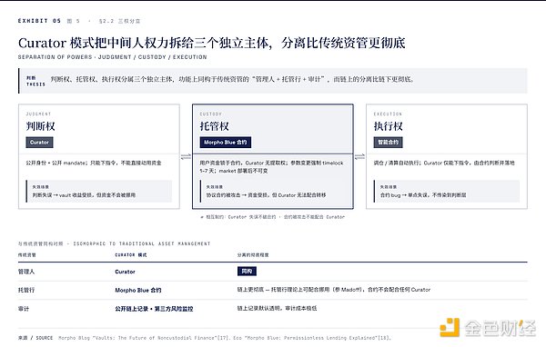546x347 pixels.
Task: Click the text "链上更彻底" mentioning Madoff
Action: click(334, 289)
